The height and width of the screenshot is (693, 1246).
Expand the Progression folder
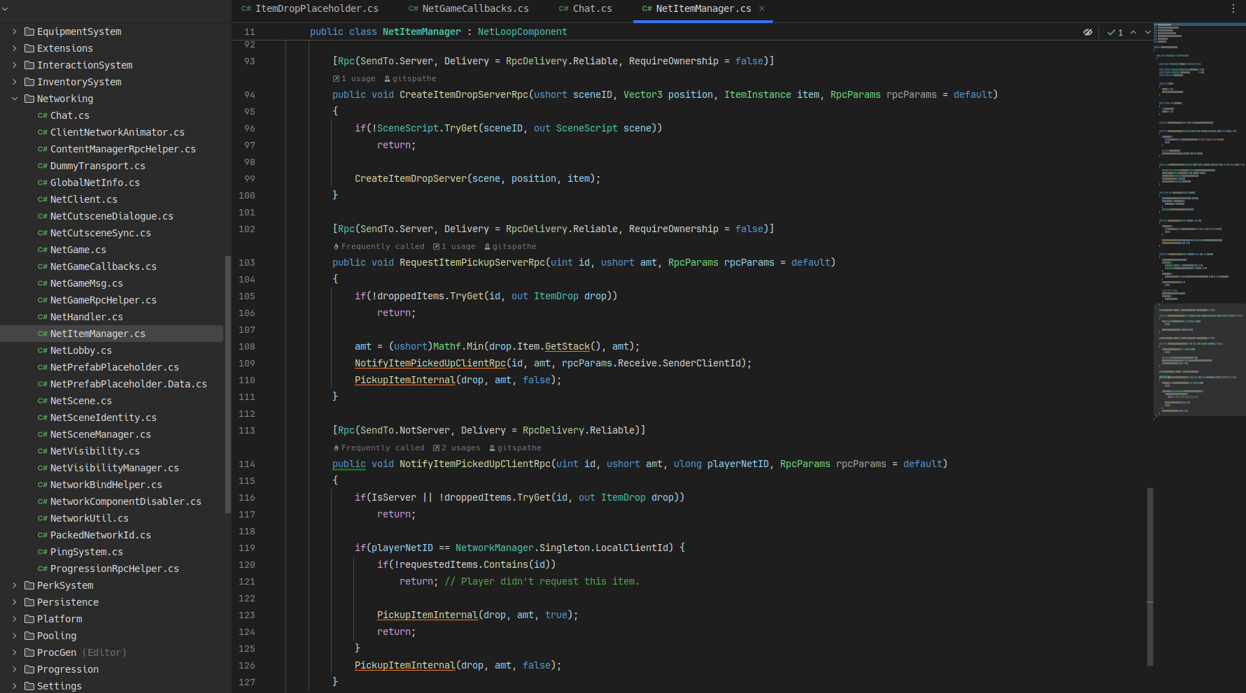14,669
